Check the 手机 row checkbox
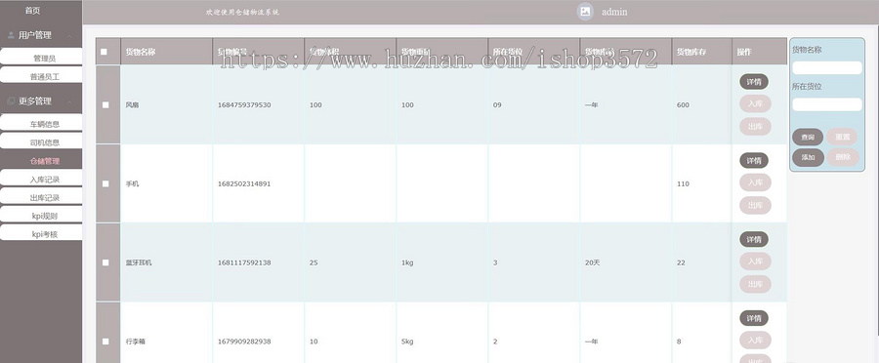 click(105, 183)
